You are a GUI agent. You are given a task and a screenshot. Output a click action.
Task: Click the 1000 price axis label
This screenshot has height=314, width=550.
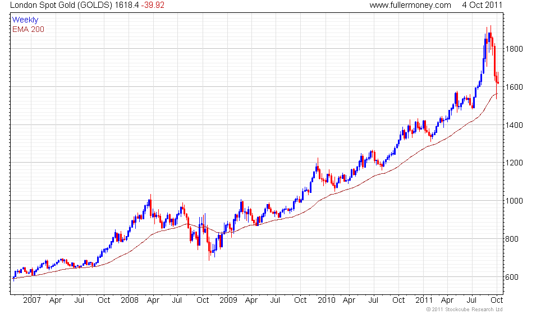point(514,201)
